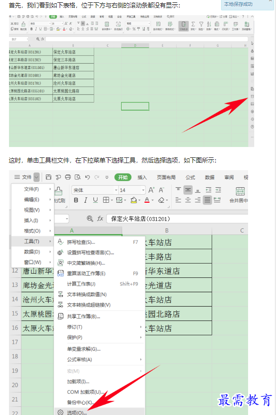Select 工具(T) in the 文件 dropdown menu
Viewport: 276px width, 415px height.
[33, 241]
